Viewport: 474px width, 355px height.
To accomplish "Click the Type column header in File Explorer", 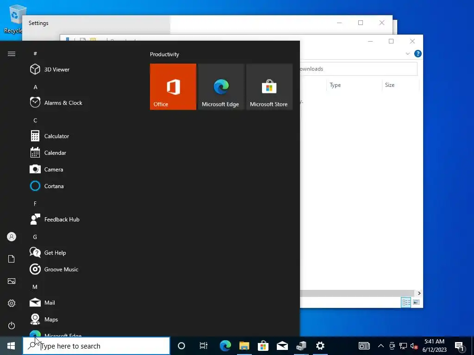I will (354, 85).
